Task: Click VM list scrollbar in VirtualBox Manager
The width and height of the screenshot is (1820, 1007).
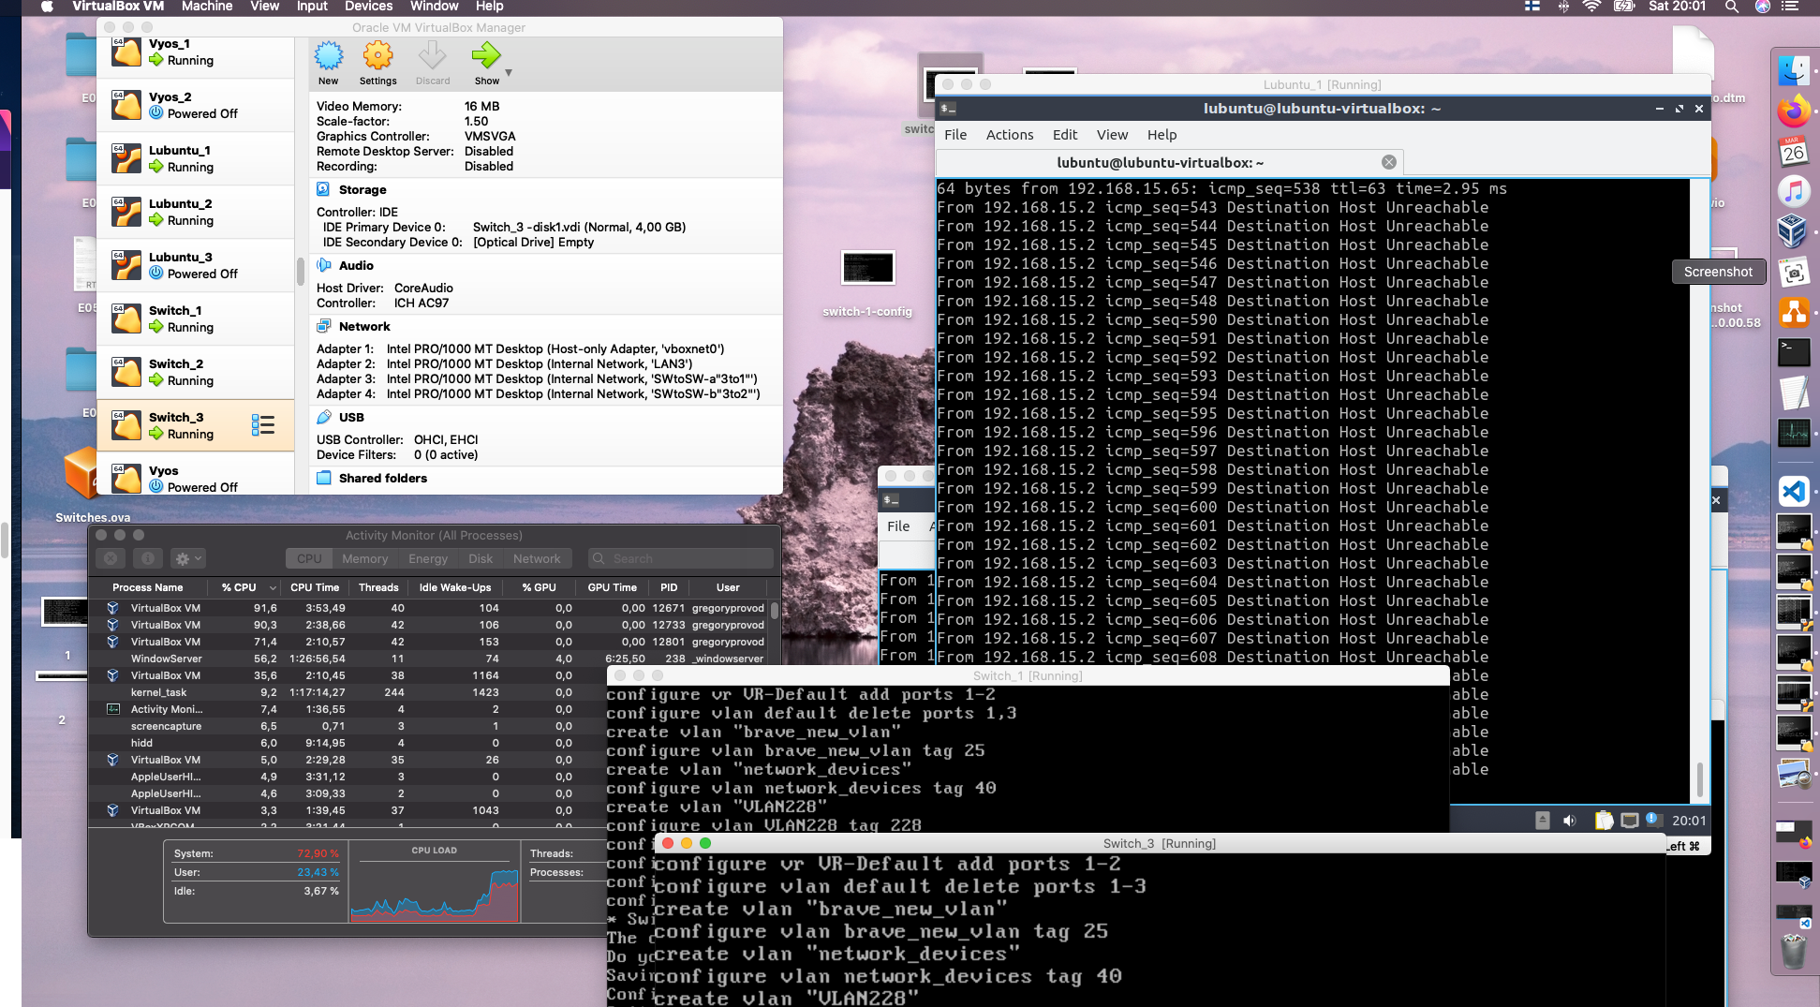Action: [x=301, y=272]
